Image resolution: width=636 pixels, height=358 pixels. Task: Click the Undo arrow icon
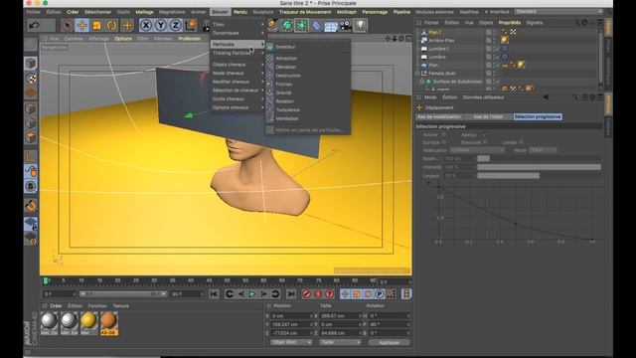35,26
